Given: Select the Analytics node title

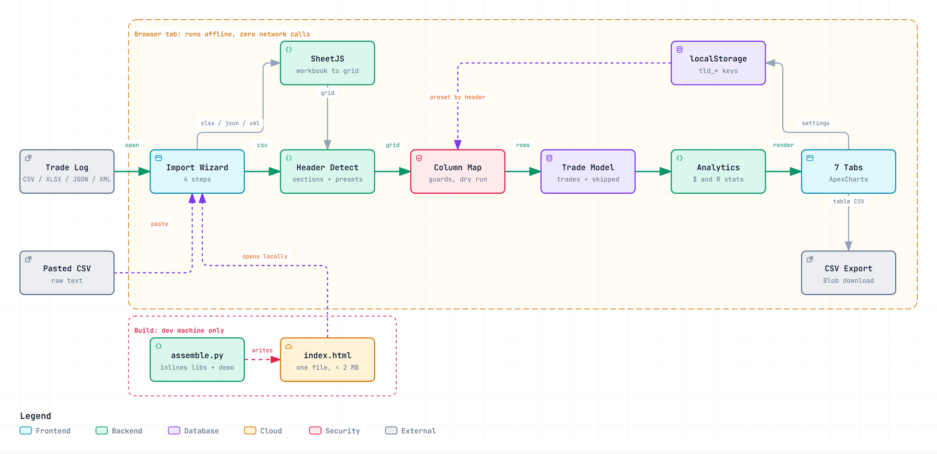Looking at the screenshot, I should tap(718, 168).
